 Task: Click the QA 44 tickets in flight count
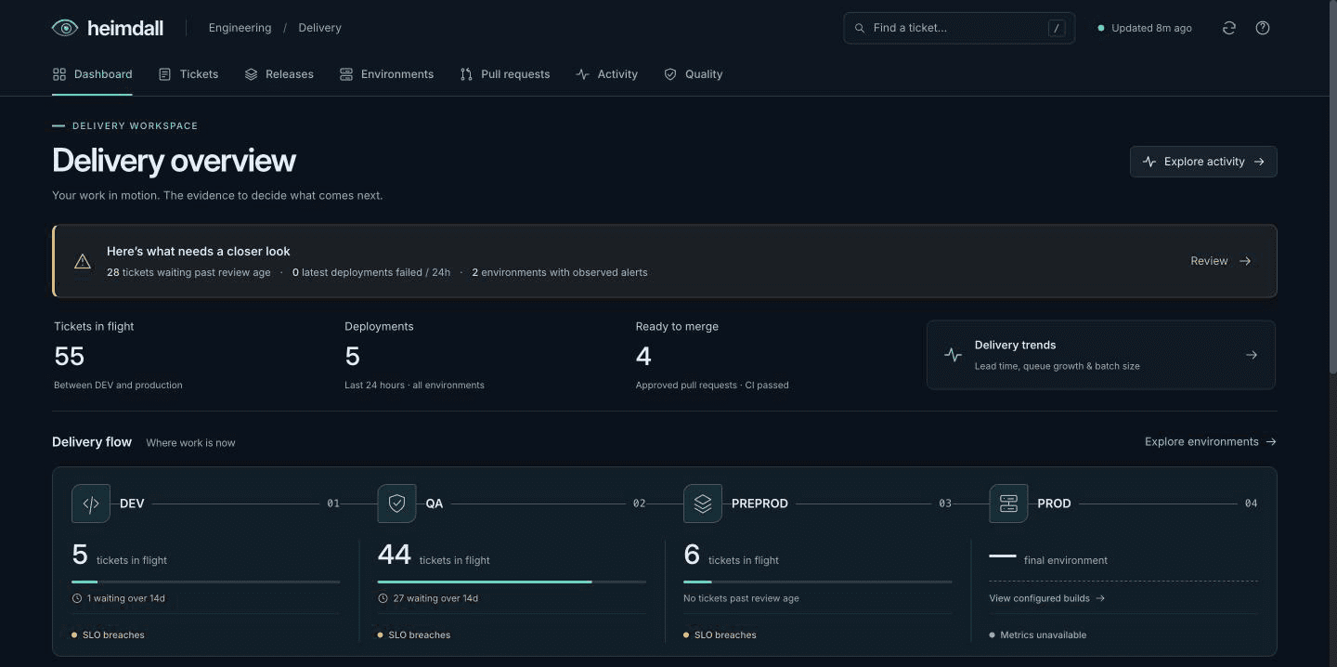394,555
